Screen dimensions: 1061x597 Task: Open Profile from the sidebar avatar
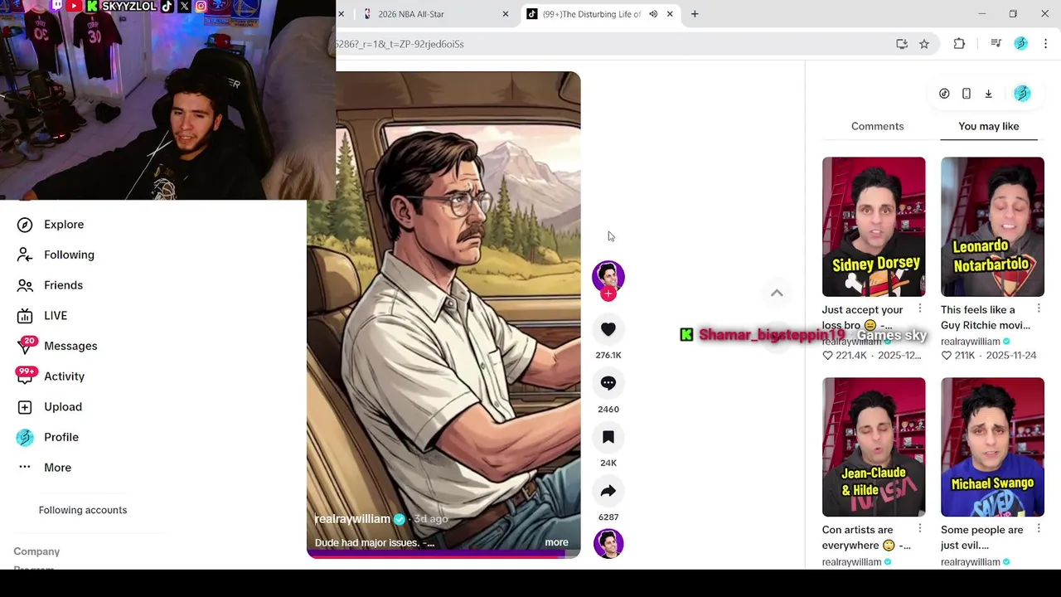(x=25, y=437)
